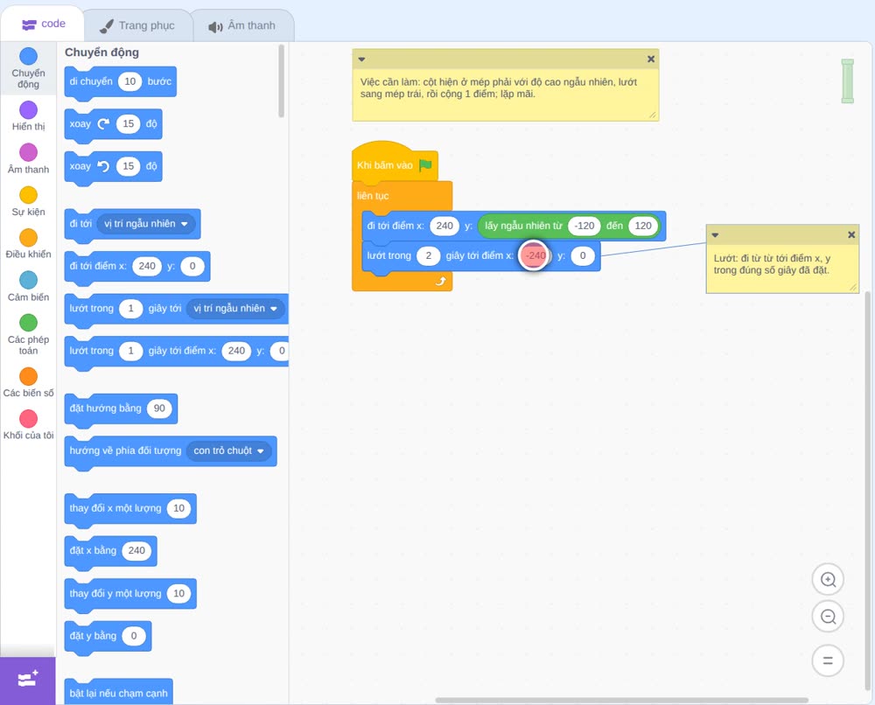
Task: Edit the 10 in 'thay đổi x một lượng'
Action: [178, 508]
